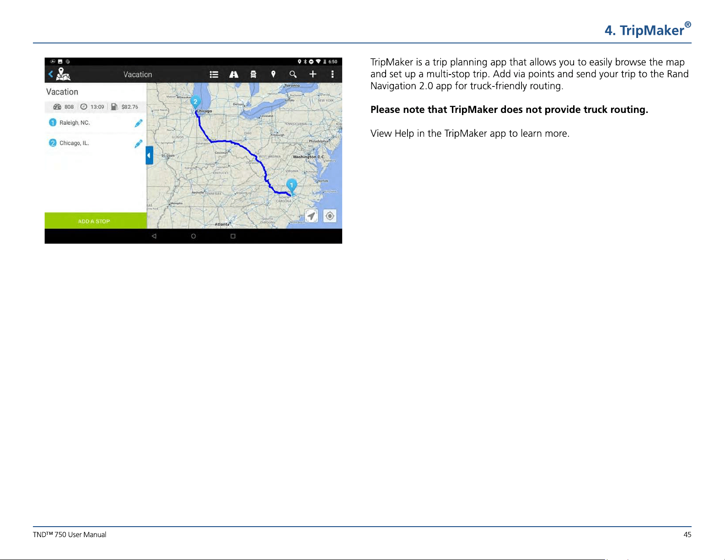
Task: Tap the status bar location icon
Action: pos(300,62)
